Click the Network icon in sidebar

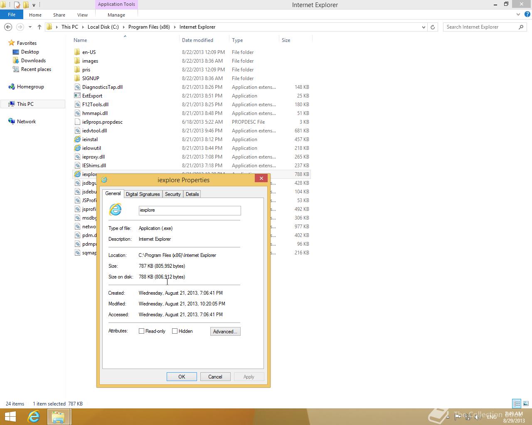12,122
